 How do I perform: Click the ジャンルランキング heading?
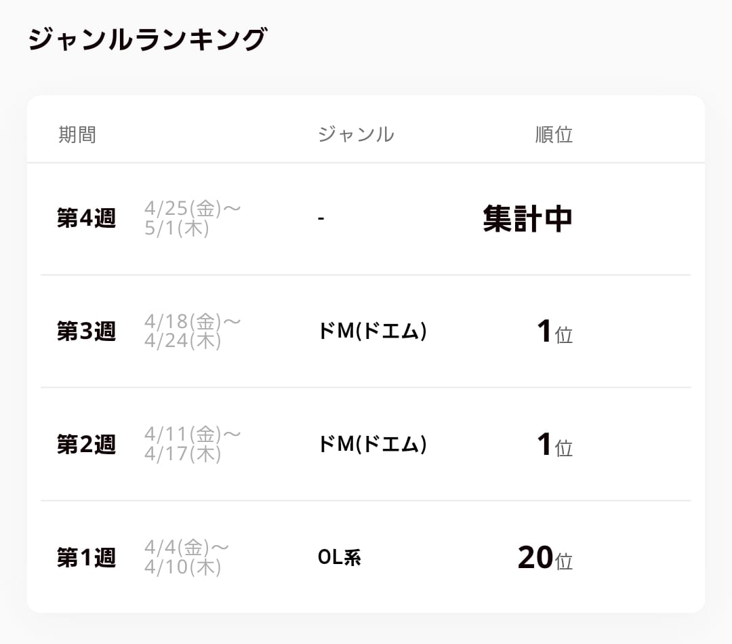[x=147, y=40]
